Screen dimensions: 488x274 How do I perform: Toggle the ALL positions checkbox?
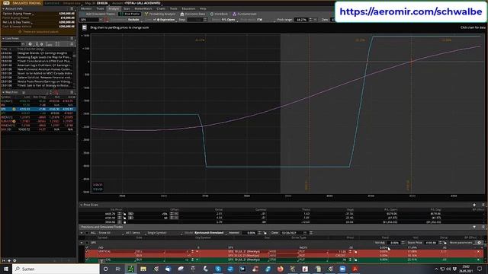pyautogui.click(x=87, y=233)
